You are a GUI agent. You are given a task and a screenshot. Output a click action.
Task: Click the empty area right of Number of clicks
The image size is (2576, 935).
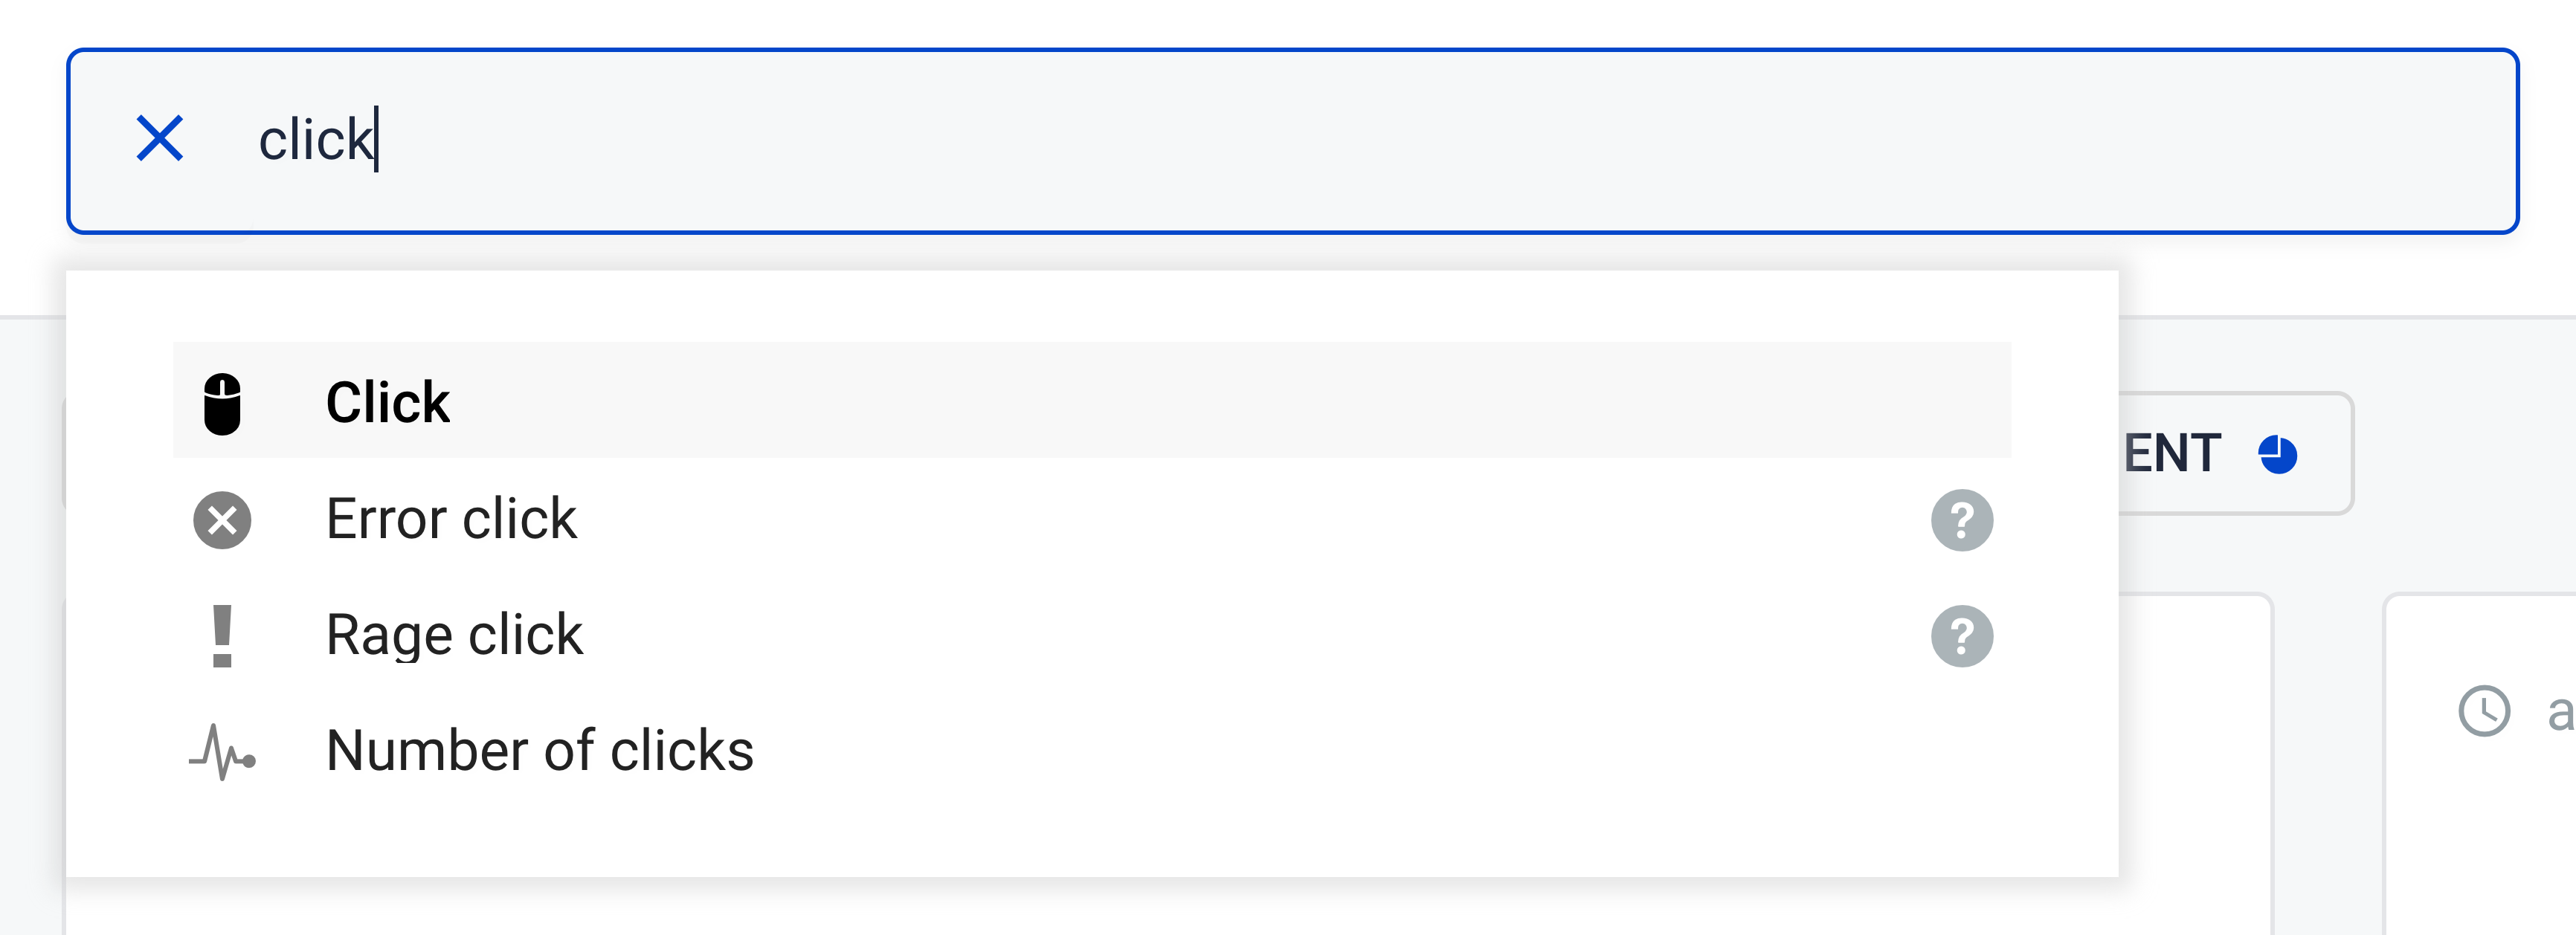[x=1400, y=751]
